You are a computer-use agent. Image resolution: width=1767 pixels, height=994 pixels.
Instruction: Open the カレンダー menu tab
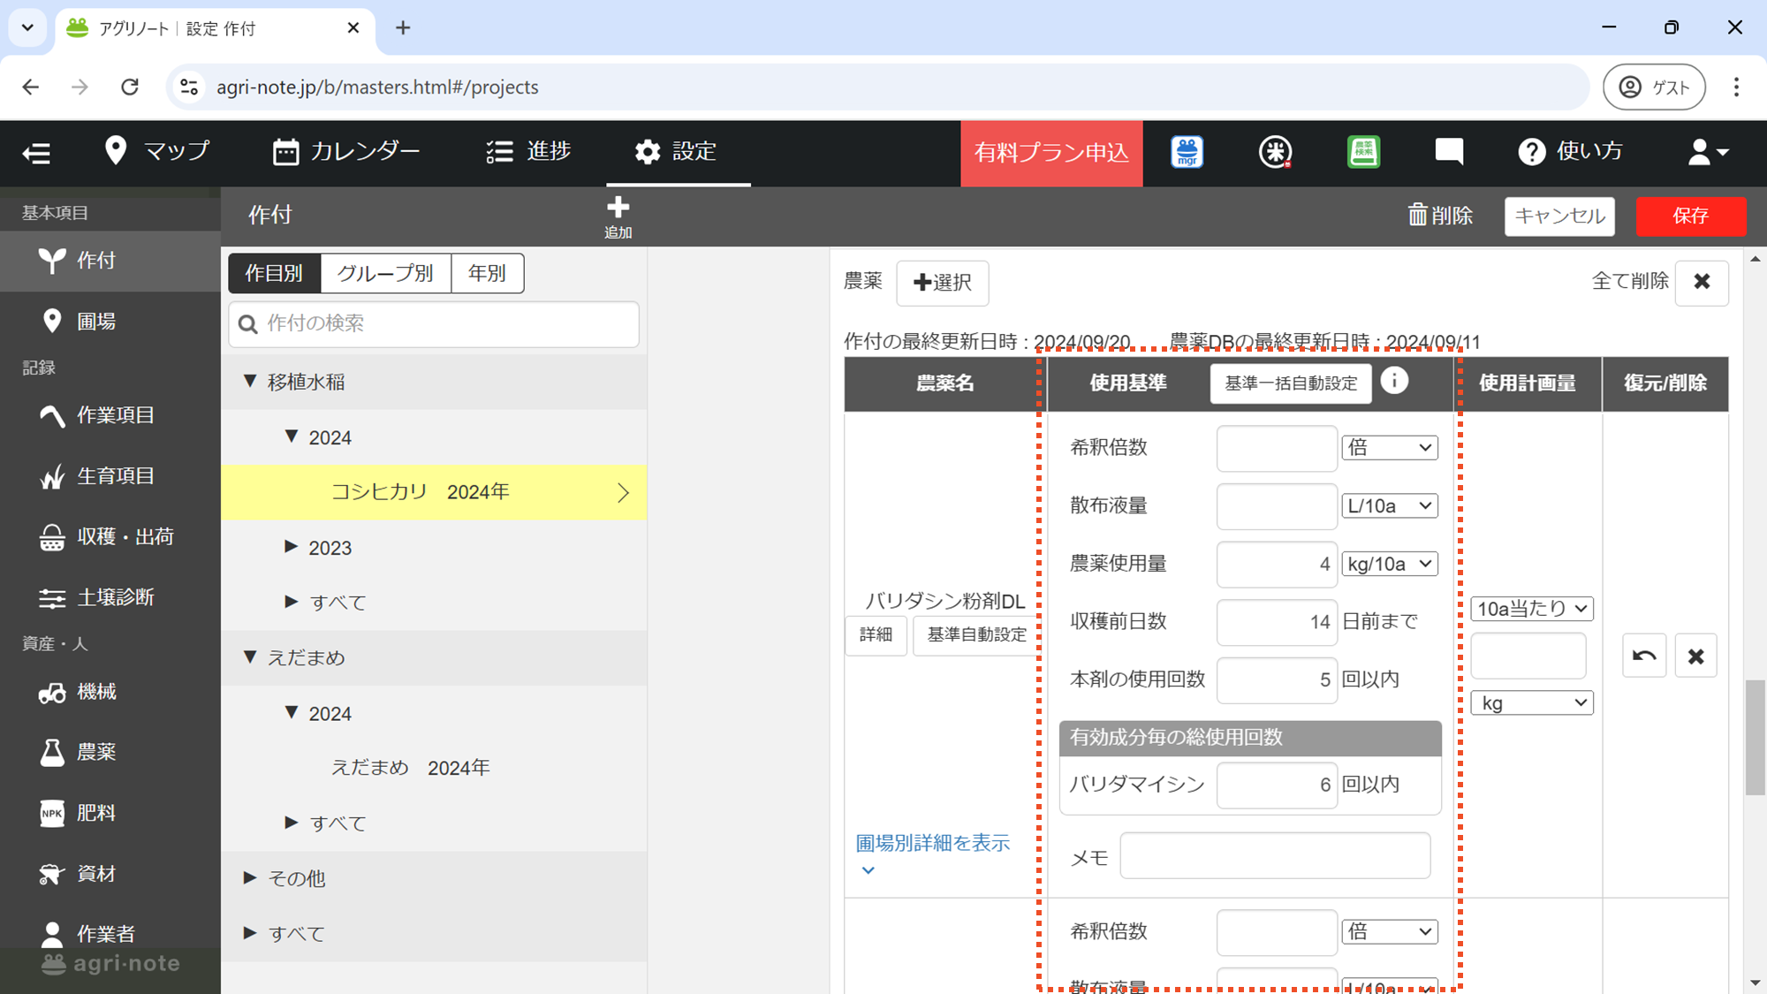click(x=346, y=151)
